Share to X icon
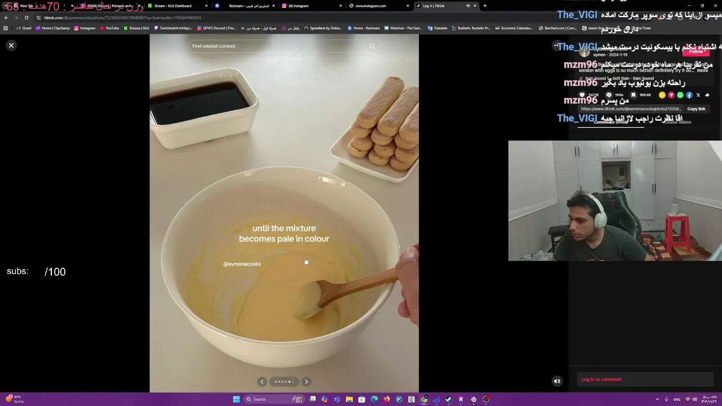 pos(698,95)
